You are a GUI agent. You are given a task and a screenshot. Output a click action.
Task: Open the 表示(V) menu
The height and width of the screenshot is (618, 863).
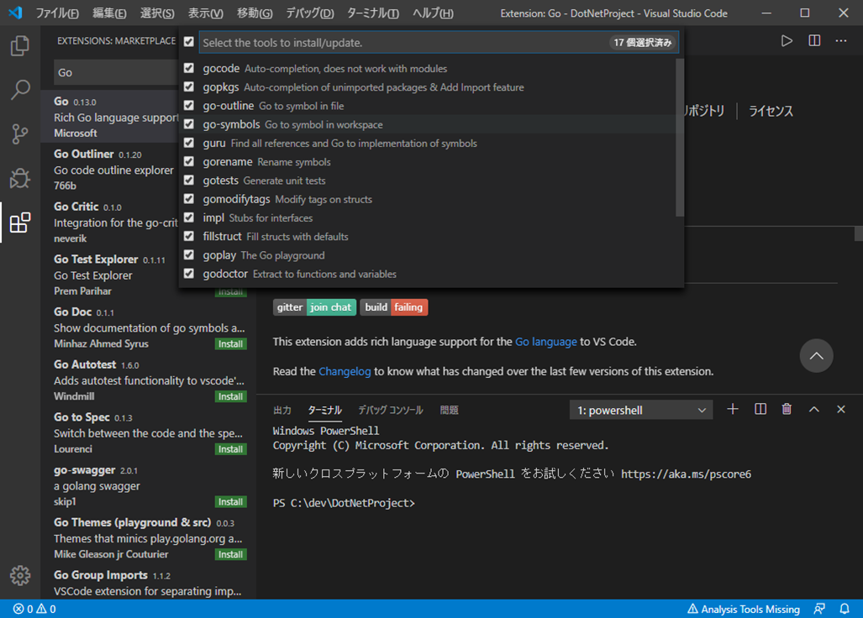(205, 13)
